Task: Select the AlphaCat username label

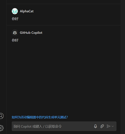Action: 27,11
